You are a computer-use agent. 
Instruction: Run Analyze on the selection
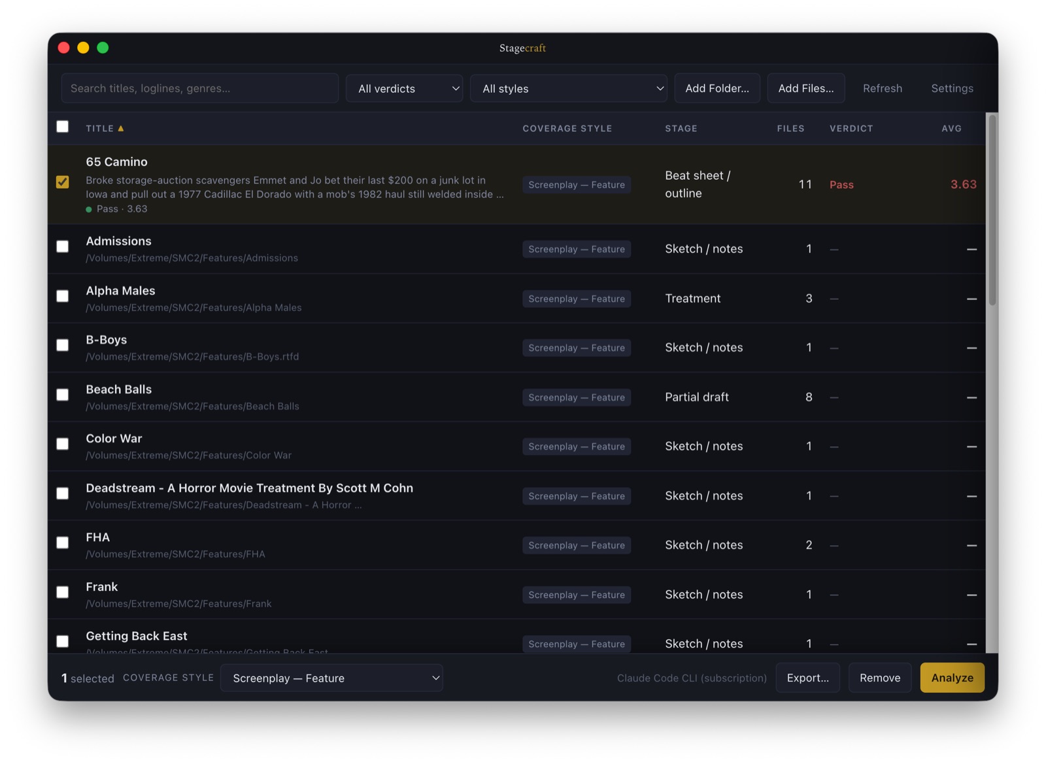pyautogui.click(x=953, y=678)
